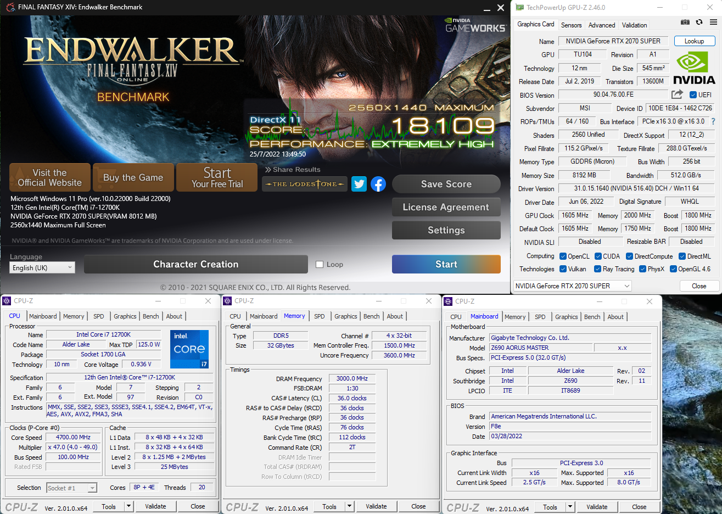
Task: Open Tools dropdown arrow in CPU-Z Memory window
Action: point(350,506)
